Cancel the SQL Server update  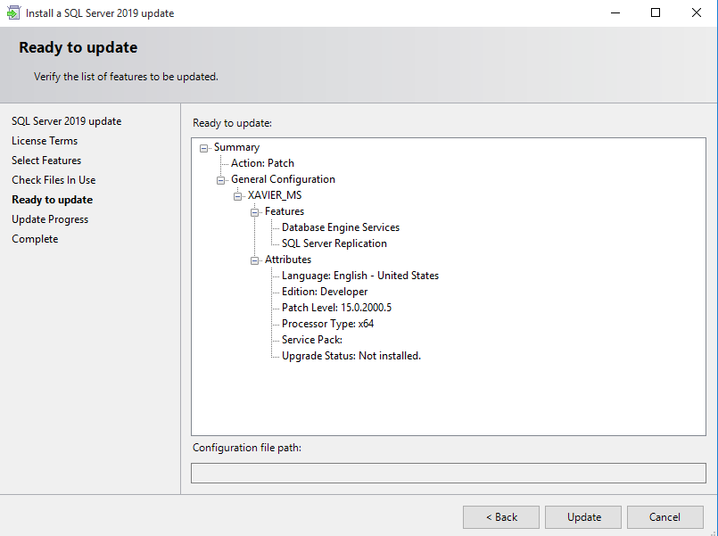(664, 517)
